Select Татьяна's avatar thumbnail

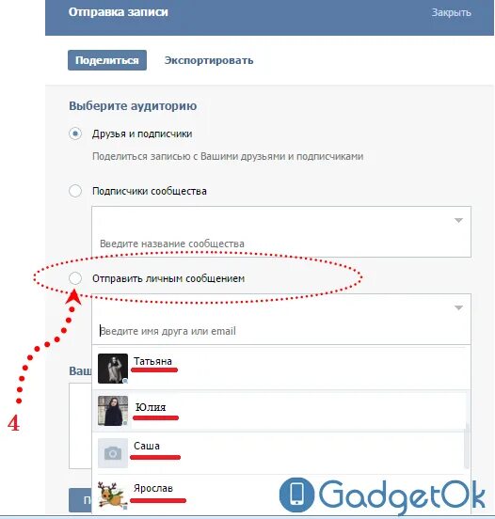click(113, 369)
